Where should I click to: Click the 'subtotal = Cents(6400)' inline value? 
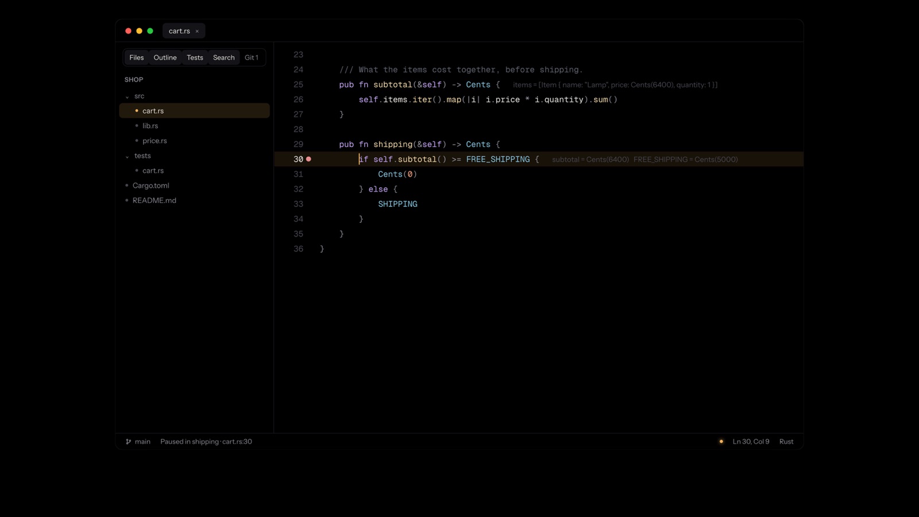pyautogui.click(x=590, y=160)
